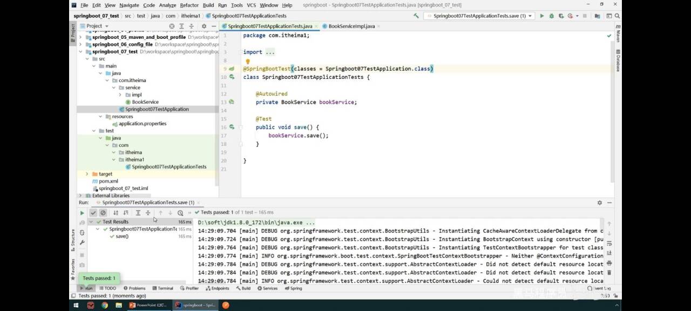The image size is (691, 311).
Task: Click the Profiler run icon in toolbar
Action: pos(570,16)
